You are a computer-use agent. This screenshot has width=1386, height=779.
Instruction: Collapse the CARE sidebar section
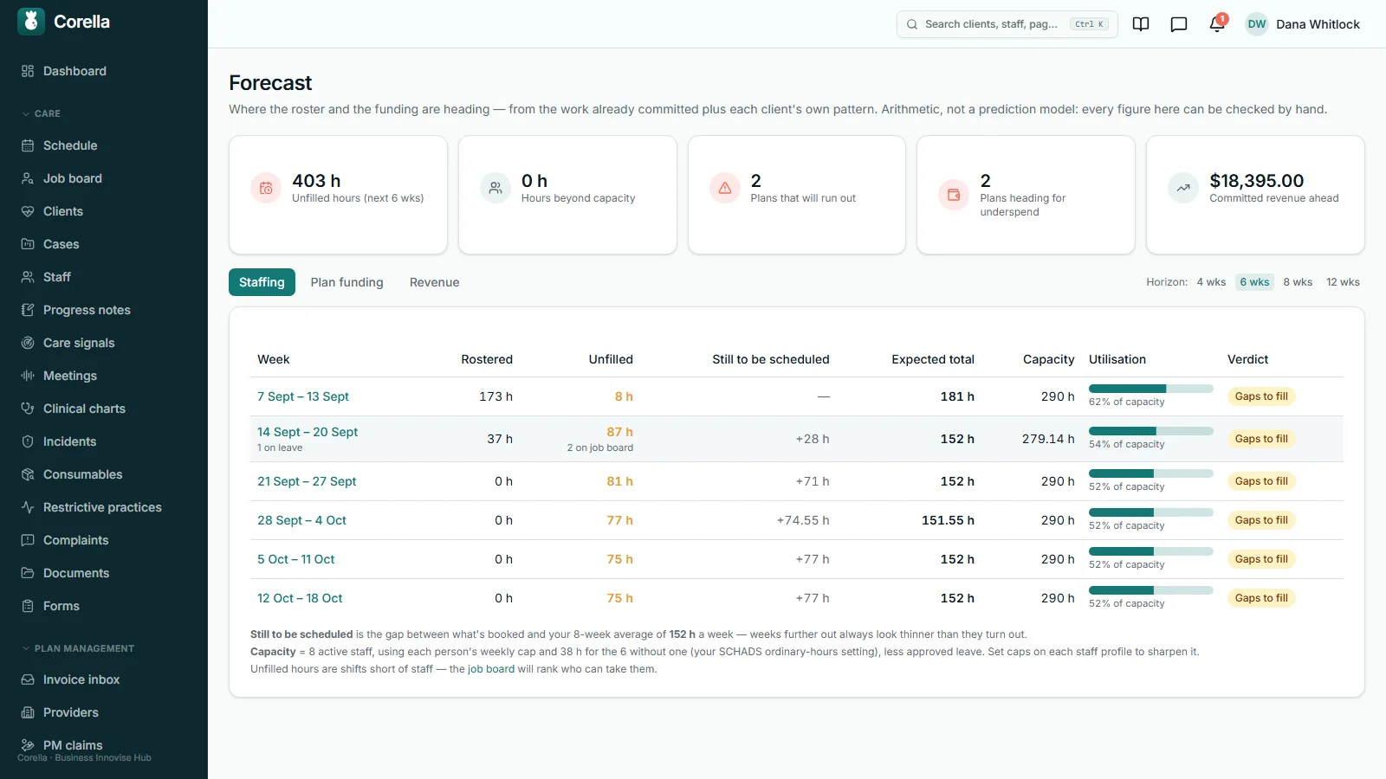(42, 113)
